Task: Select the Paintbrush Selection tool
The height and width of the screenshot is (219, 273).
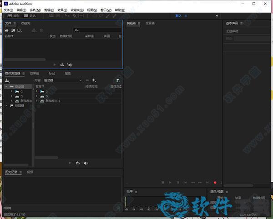Action: (108, 16)
